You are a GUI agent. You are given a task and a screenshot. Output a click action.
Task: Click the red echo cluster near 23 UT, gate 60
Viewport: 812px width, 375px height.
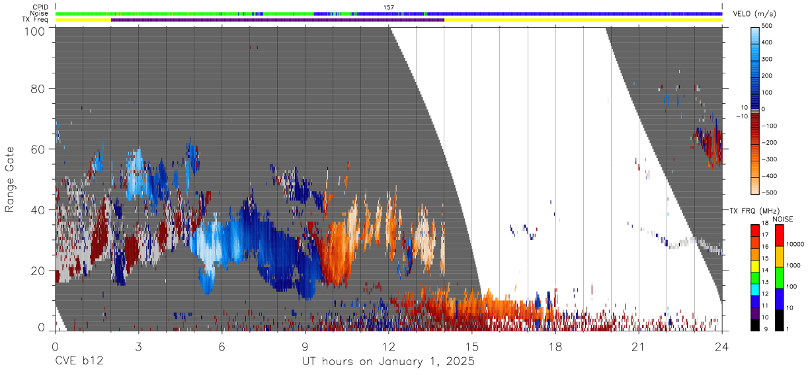click(x=708, y=144)
